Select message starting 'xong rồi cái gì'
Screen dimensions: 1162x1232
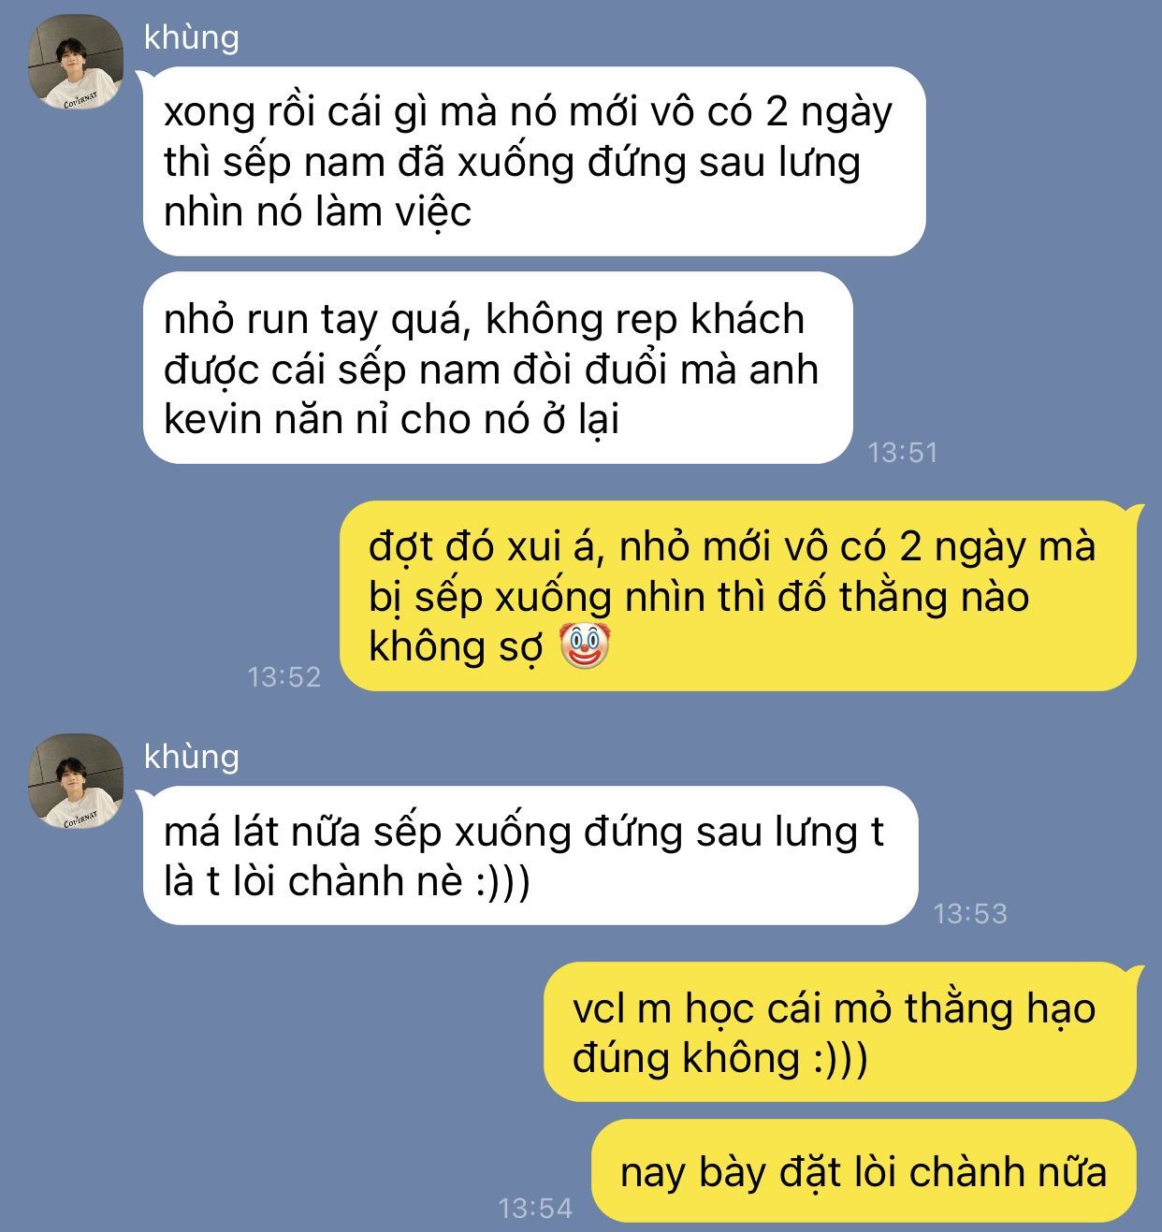click(x=534, y=161)
